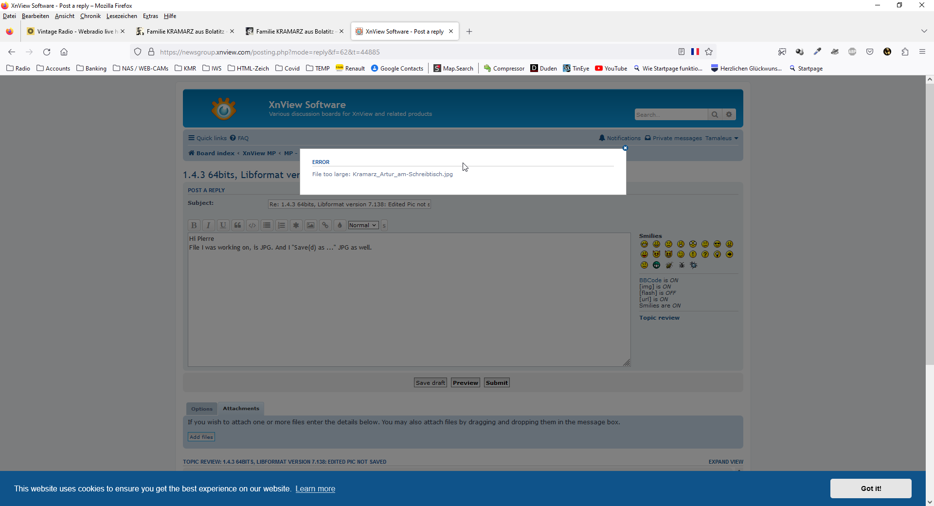Bookmark this page with the star icon

(x=709, y=52)
